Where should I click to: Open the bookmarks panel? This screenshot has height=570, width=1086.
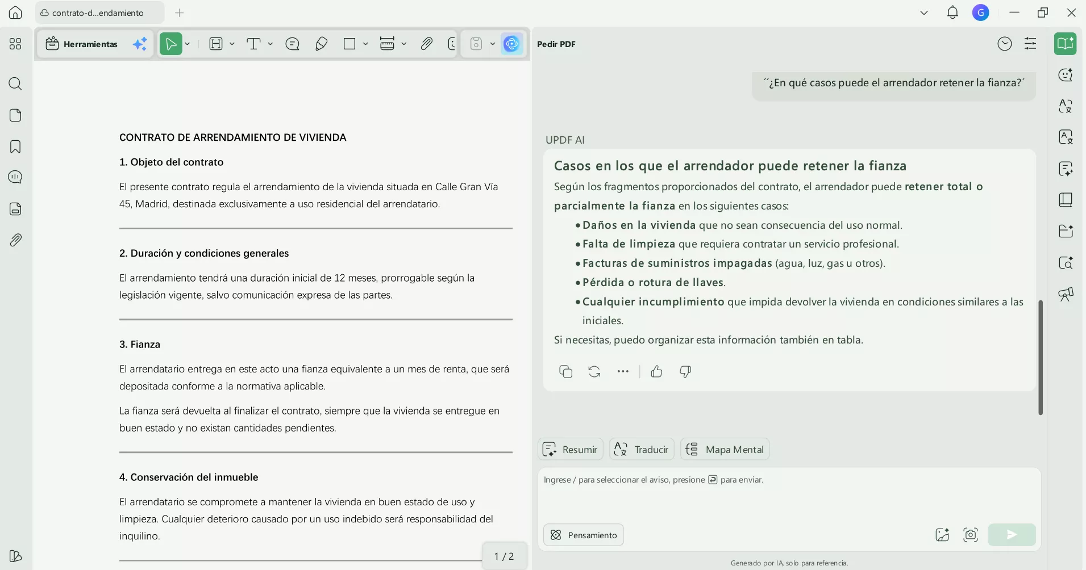coord(15,146)
